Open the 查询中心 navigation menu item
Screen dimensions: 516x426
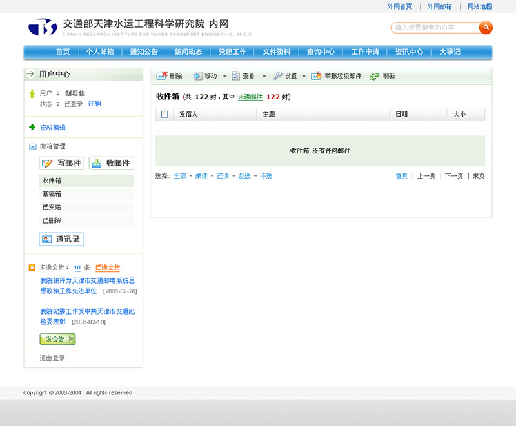click(x=321, y=52)
